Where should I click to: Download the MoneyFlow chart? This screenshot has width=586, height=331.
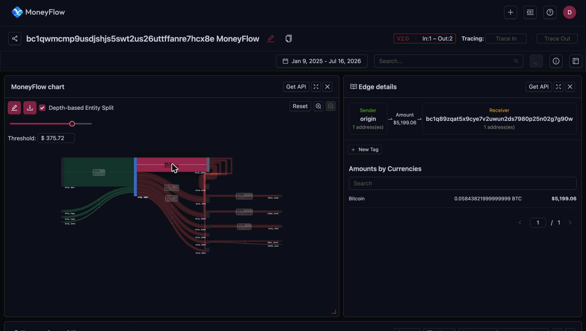[x=30, y=108]
